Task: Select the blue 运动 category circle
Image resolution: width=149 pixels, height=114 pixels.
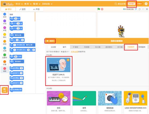Action: point(5,14)
